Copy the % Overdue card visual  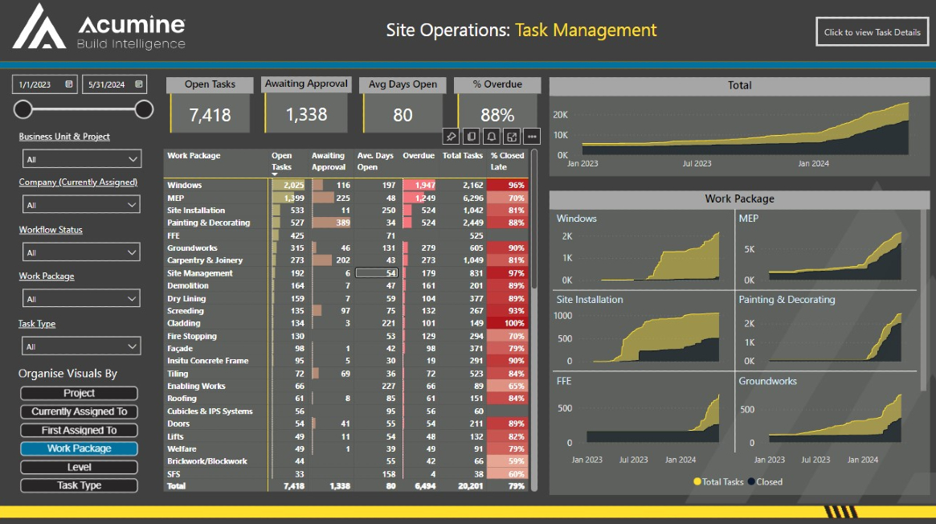(471, 136)
